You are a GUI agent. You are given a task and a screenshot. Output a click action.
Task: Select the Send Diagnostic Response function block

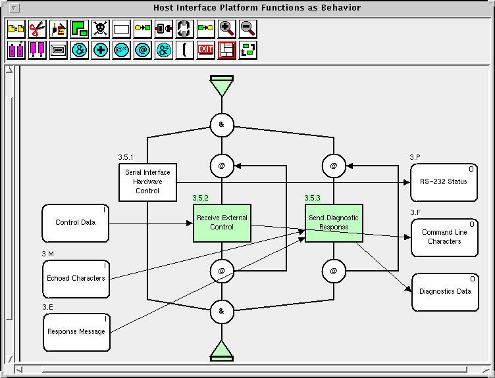[x=334, y=222]
